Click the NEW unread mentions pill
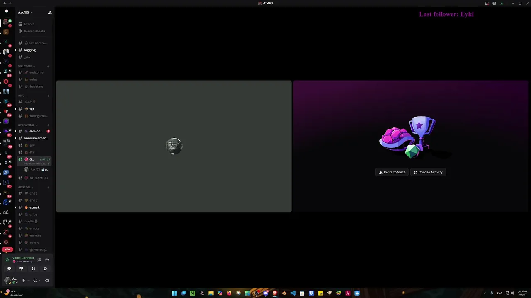This screenshot has height=298, width=531. [x=7, y=250]
